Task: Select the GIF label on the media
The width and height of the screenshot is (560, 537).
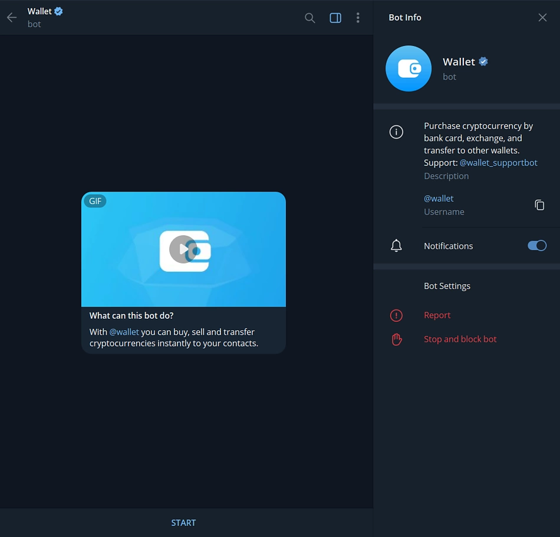Action: pyautogui.click(x=95, y=201)
